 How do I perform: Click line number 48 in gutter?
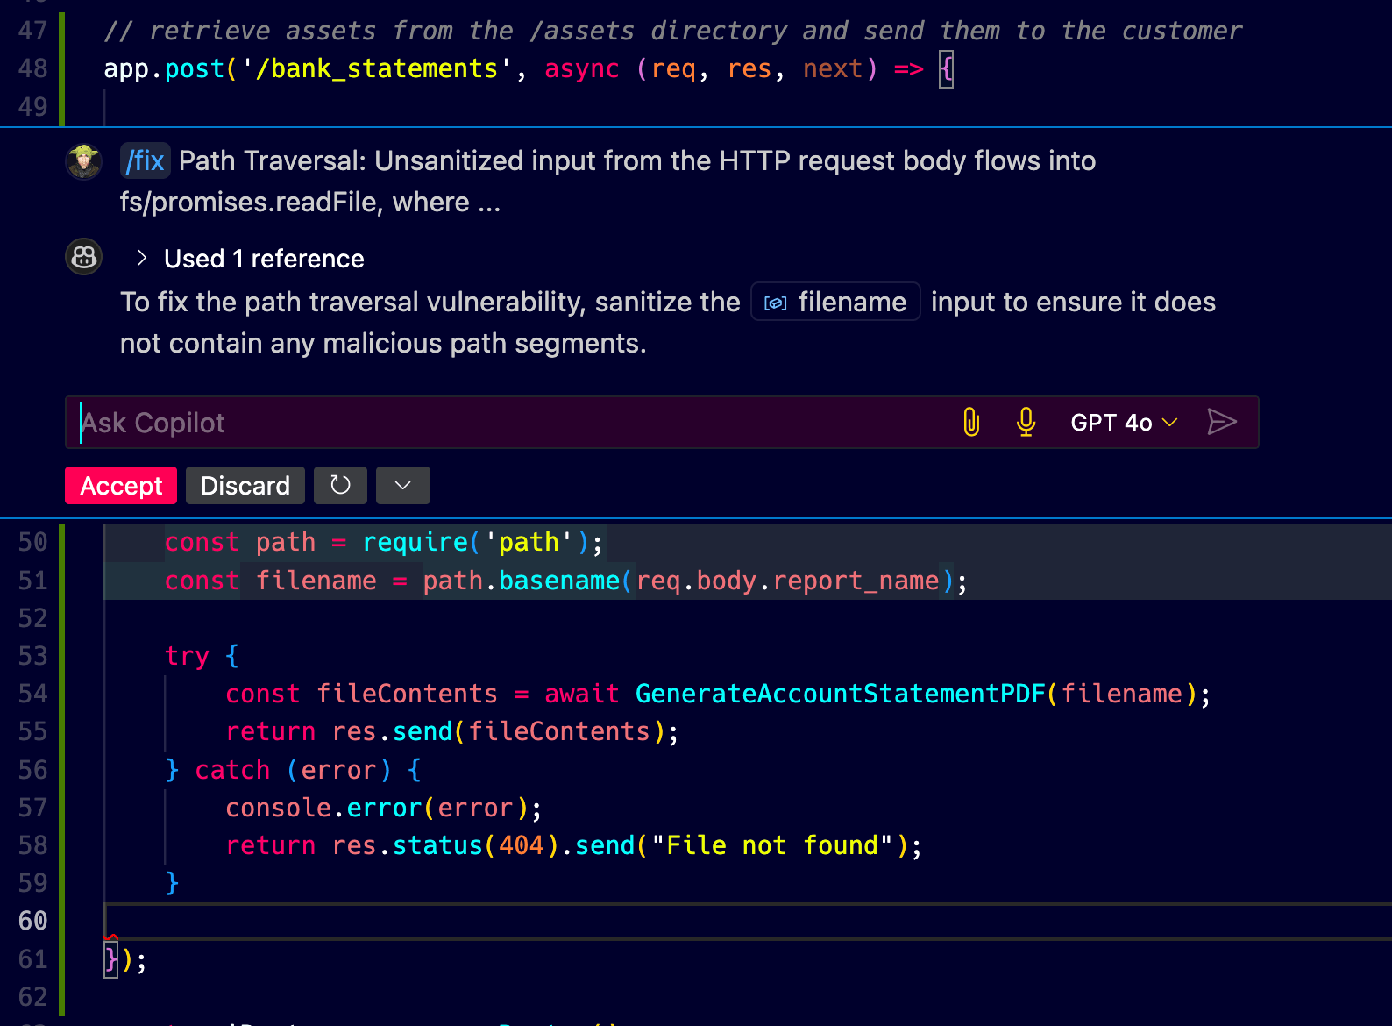pyautogui.click(x=33, y=68)
